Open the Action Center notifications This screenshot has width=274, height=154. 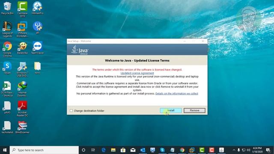[268, 150]
